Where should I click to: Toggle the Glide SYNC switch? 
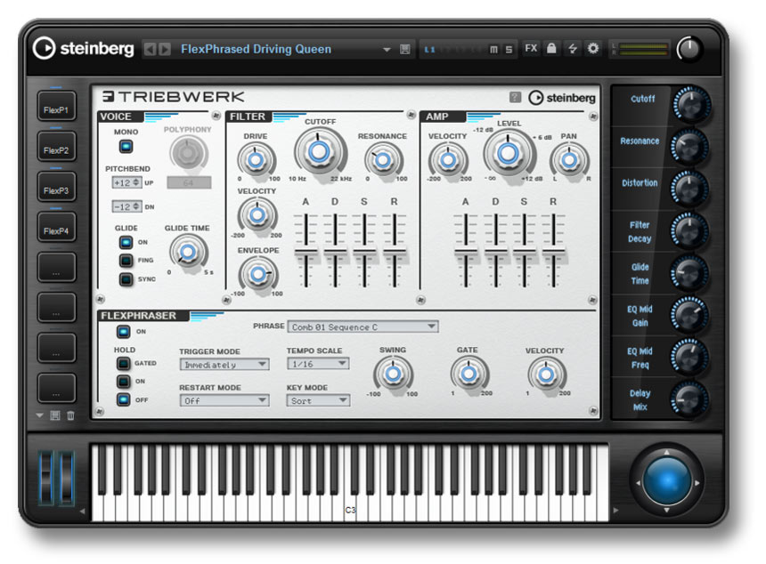pyautogui.click(x=126, y=279)
